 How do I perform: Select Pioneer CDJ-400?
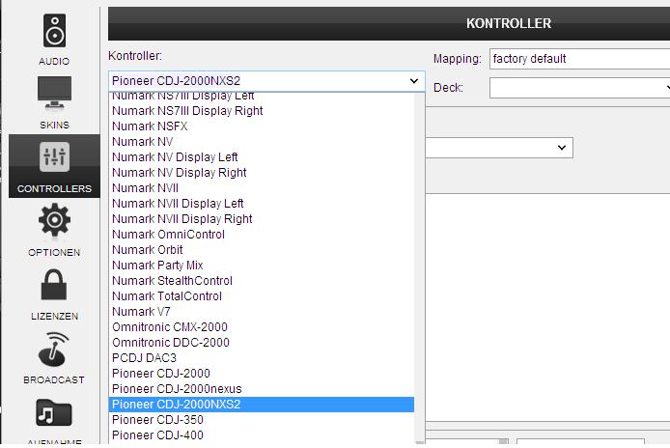coord(262,435)
